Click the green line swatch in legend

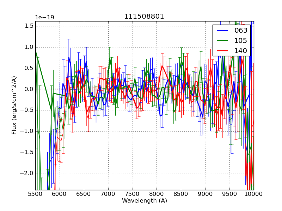coord(223,40)
